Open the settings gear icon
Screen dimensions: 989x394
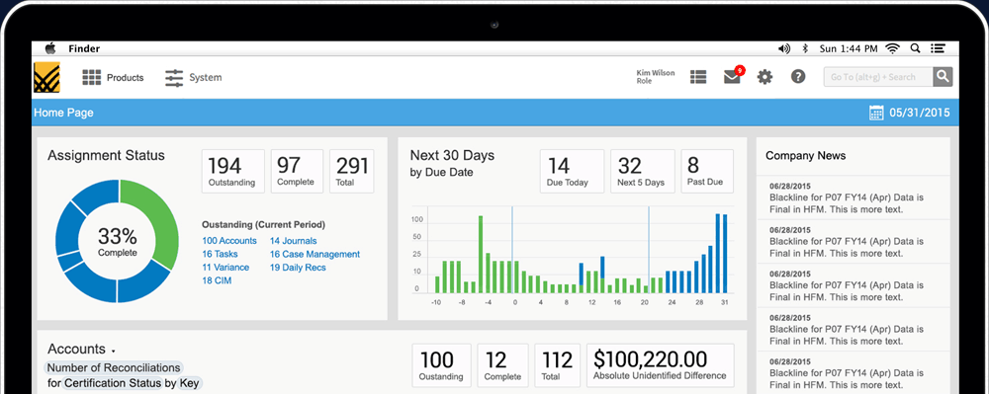(764, 77)
